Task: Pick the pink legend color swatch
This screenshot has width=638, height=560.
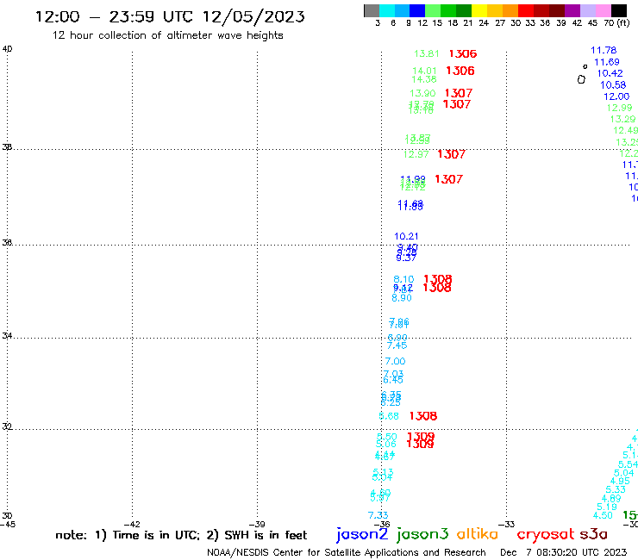Action: pos(603,10)
